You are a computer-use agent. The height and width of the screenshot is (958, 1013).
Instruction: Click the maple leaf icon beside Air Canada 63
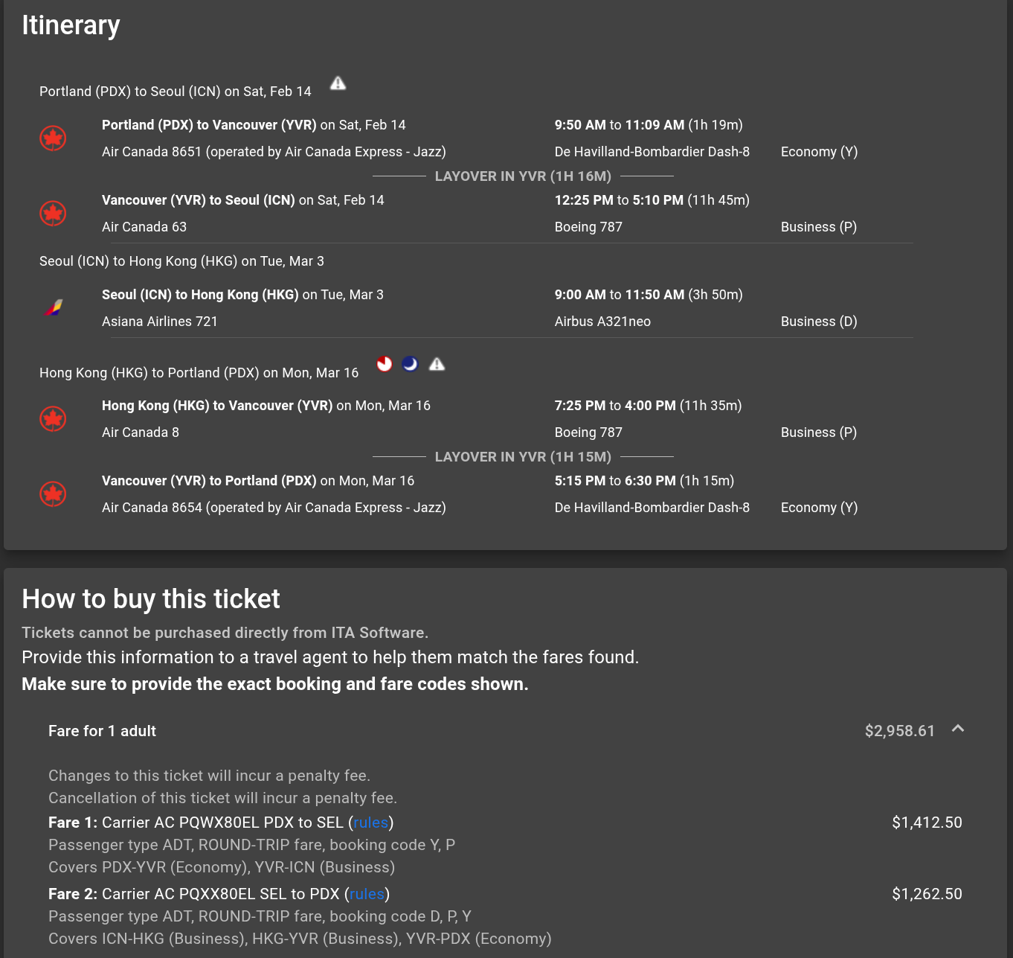tap(53, 214)
